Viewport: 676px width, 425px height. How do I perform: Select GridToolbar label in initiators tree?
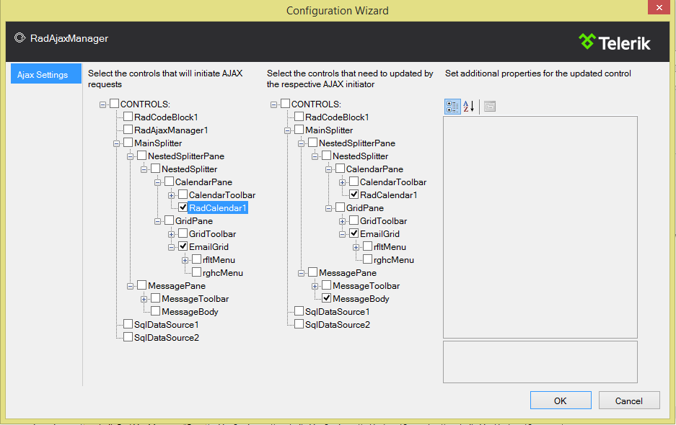213,234
